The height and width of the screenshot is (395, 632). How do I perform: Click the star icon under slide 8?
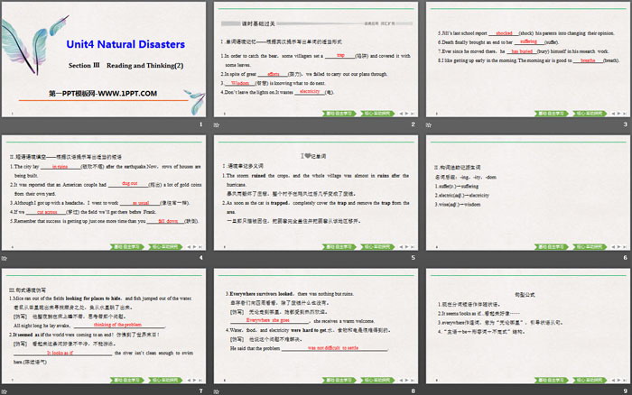click(217, 390)
